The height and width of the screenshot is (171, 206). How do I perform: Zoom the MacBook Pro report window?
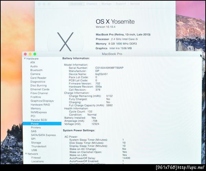(35, 54)
